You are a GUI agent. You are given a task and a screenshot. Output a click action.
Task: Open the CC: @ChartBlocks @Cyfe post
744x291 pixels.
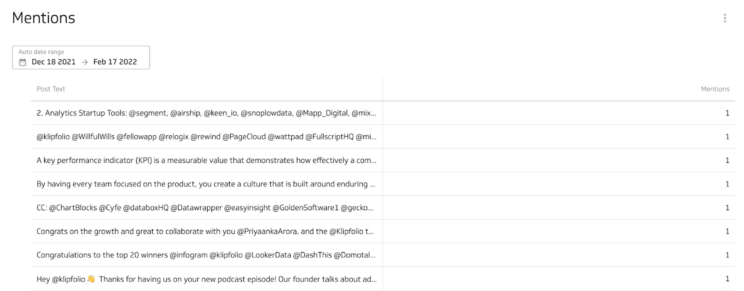coord(205,208)
